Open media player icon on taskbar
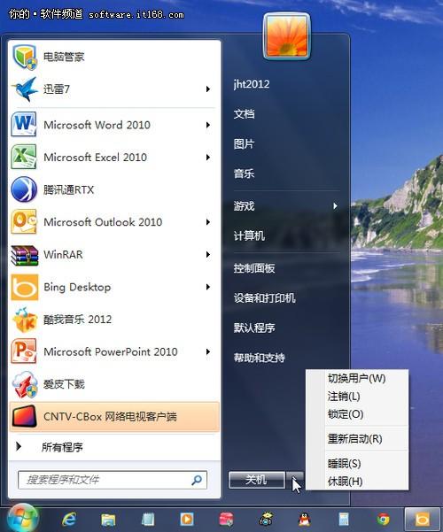Screen dimensions: 443x532 (187, 519)
